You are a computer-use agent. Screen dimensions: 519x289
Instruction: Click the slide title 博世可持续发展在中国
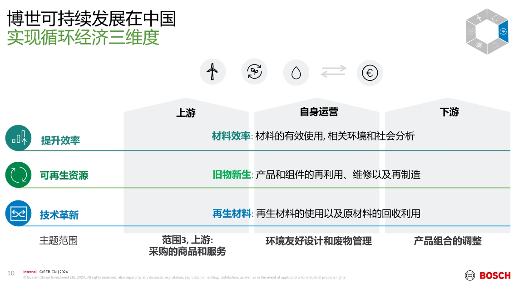[x=91, y=19]
